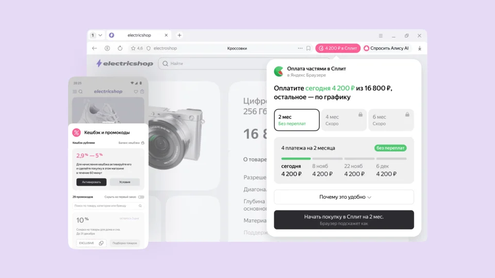Viewport: 495px width, 278px height.
Task: Click the EXCLUSIVE promo code box
Action: coord(91,243)
